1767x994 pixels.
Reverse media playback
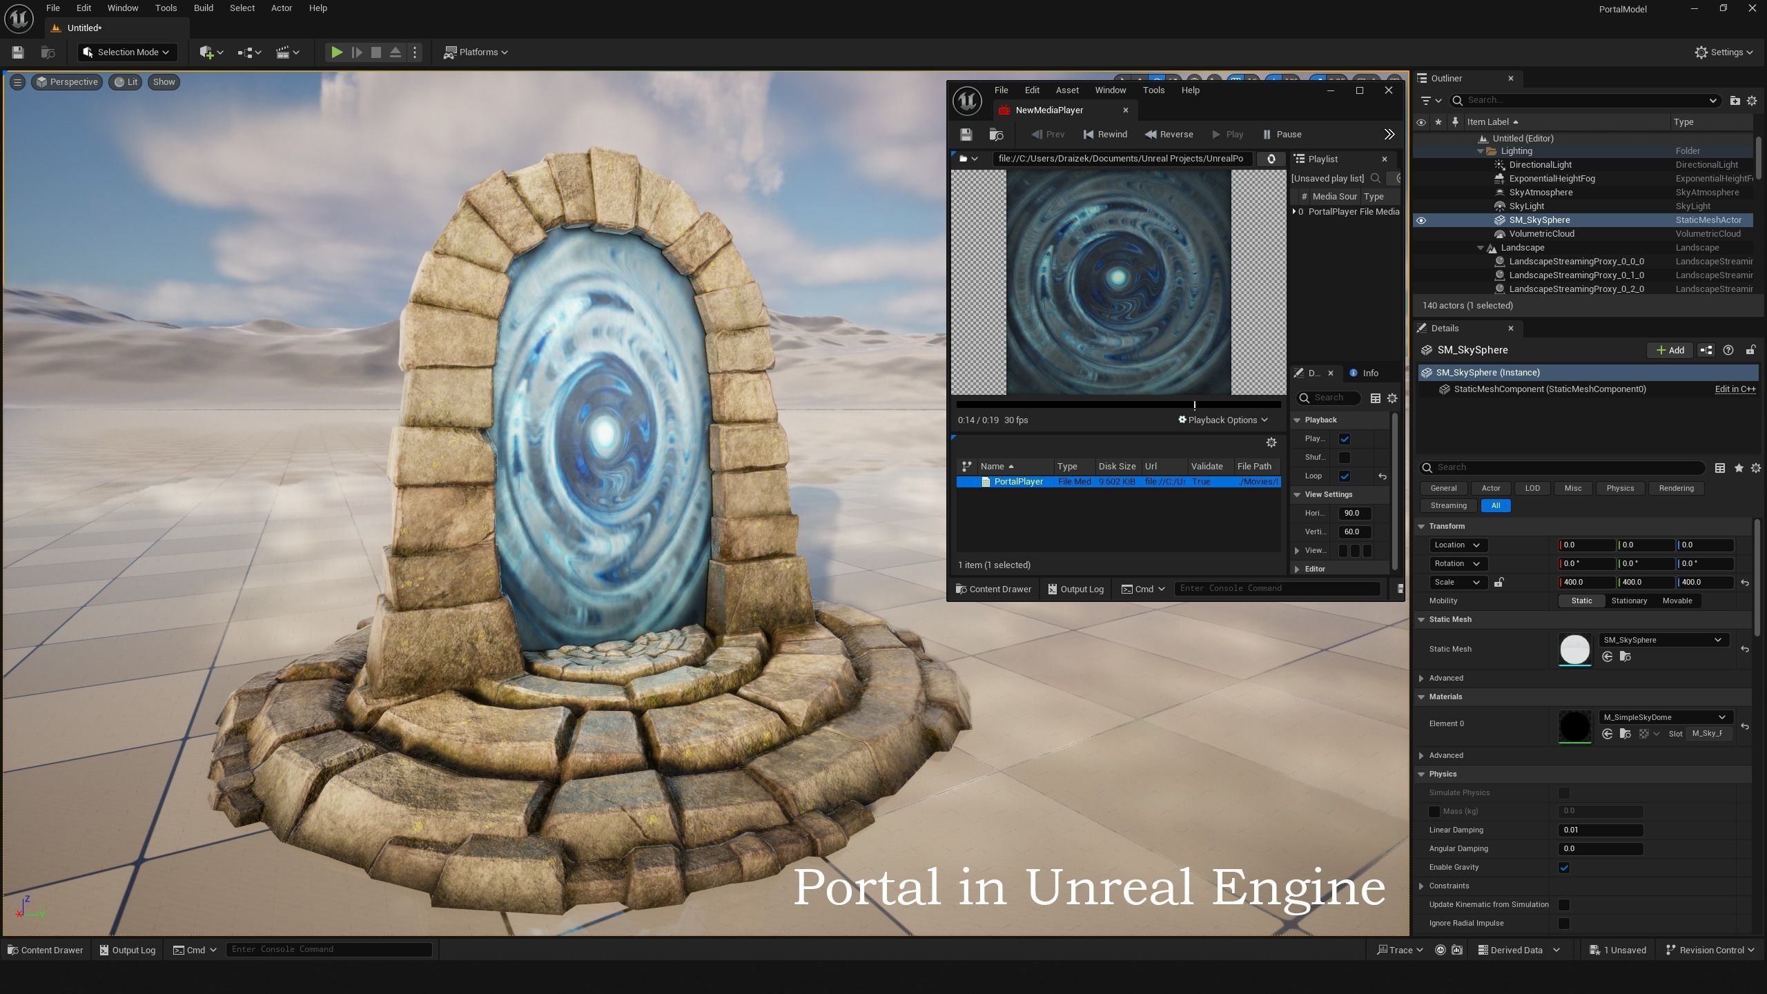1169,135
